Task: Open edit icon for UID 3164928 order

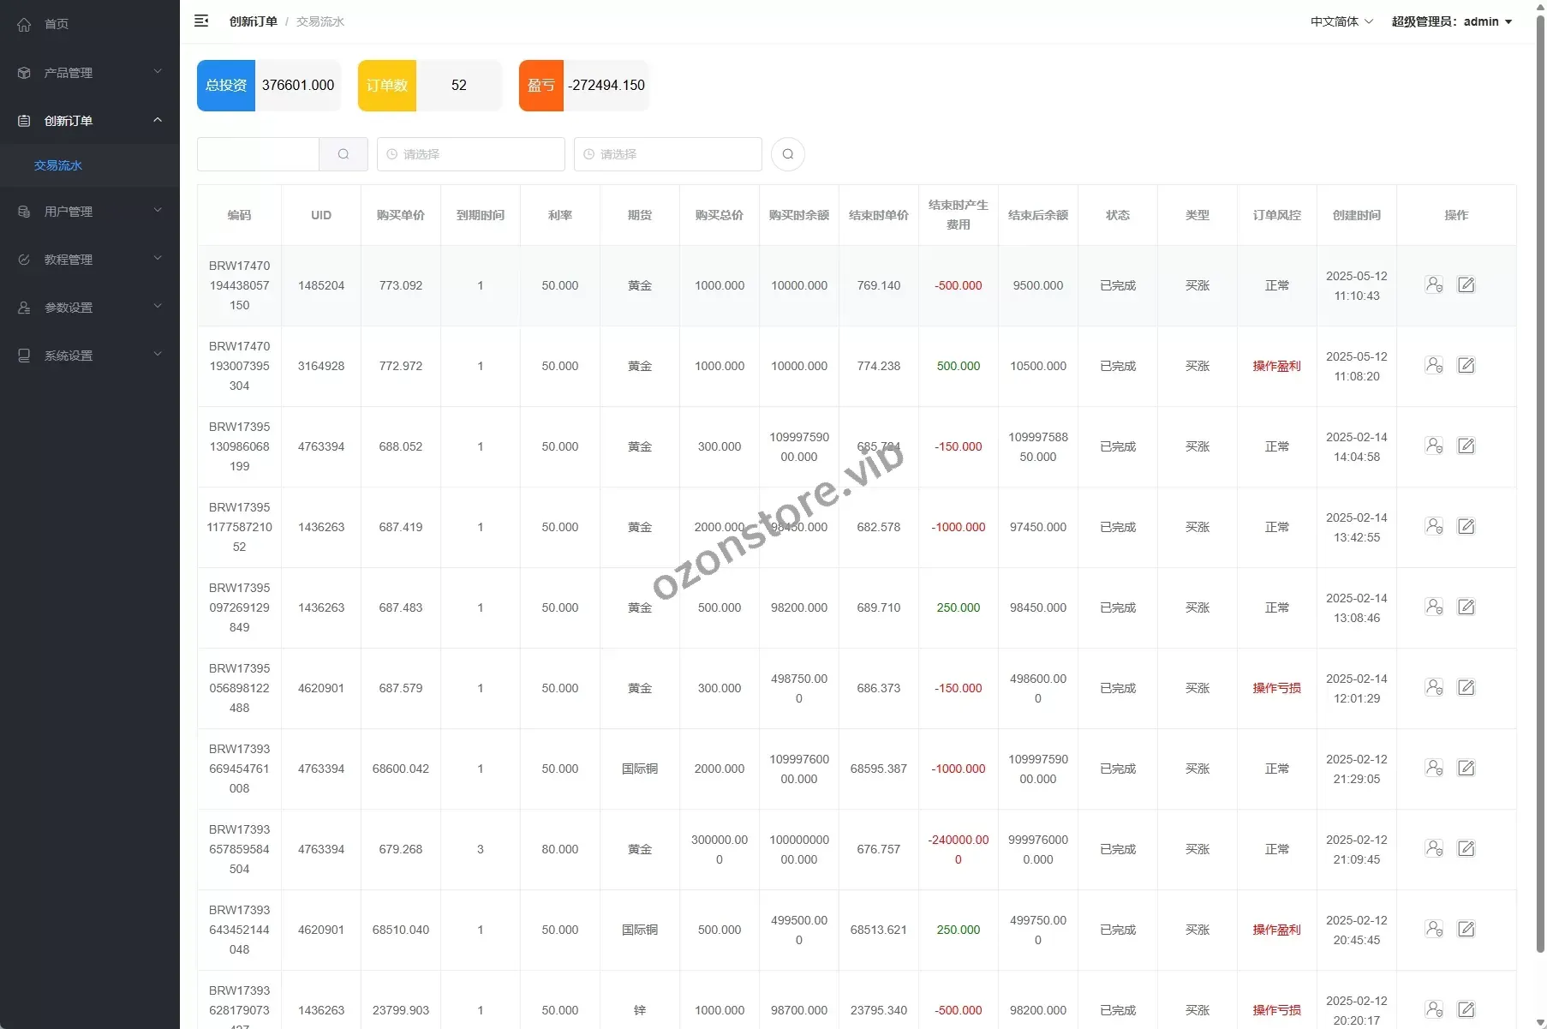Action: coord(1466,366)
